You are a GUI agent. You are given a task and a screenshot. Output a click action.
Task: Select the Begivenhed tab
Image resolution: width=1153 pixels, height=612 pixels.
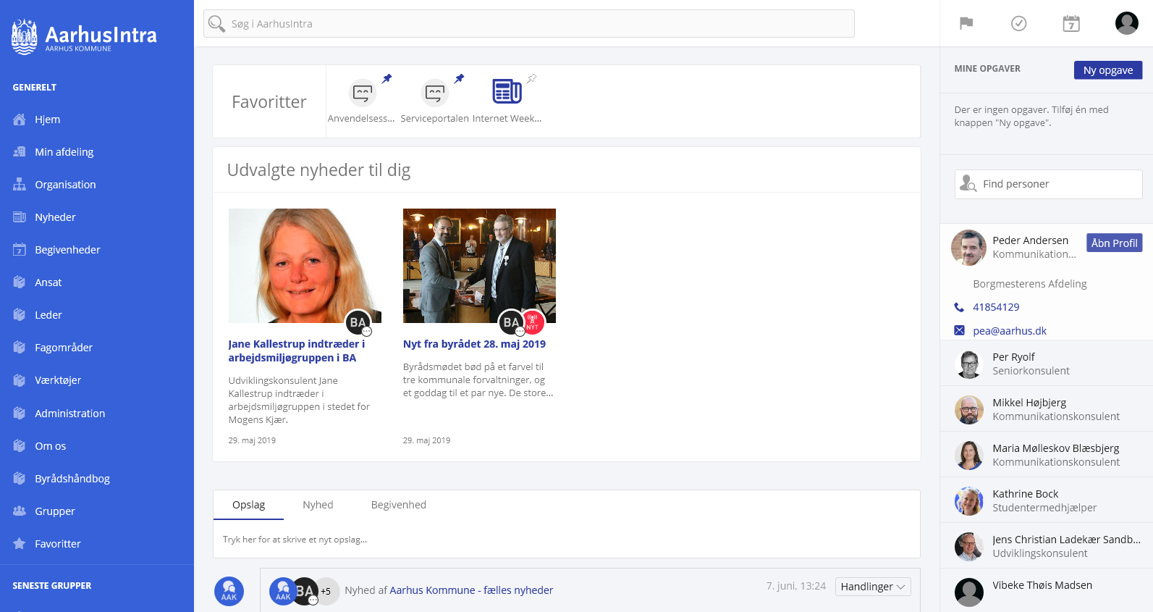398,505
